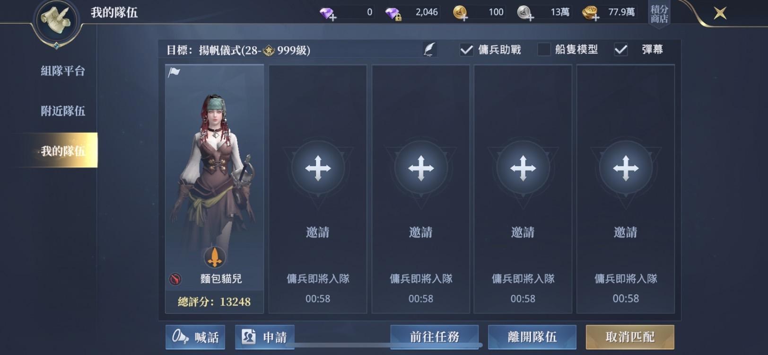Tap the locked diamond currency icon
This screenshot has width=768, height=355.
(393, 13)
